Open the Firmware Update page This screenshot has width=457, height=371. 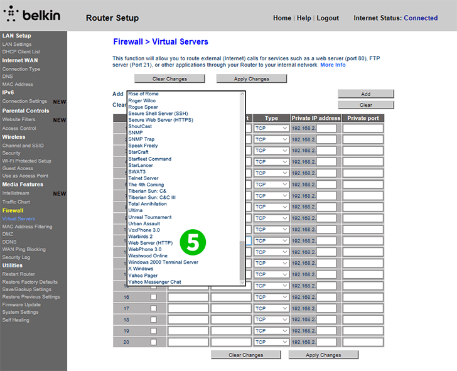pos(21,304)
